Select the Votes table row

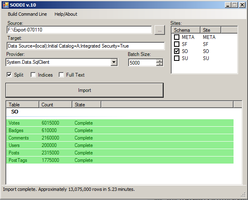tap(120, 123)
